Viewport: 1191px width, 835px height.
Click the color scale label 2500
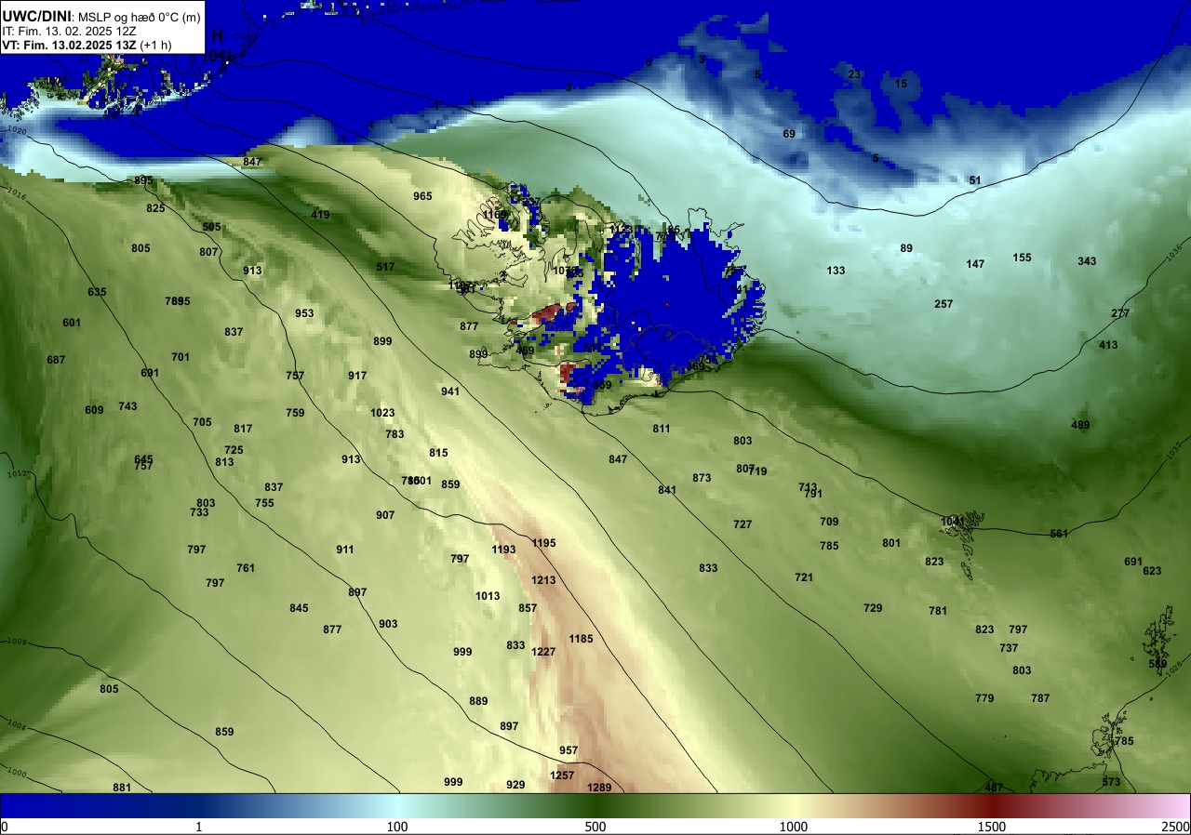pyautogui.click(x=1176, y=827)
